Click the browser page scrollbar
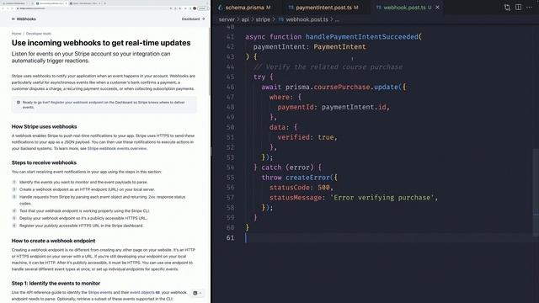The height and width of the screenshot is (303, 539). tap(209, 61)
